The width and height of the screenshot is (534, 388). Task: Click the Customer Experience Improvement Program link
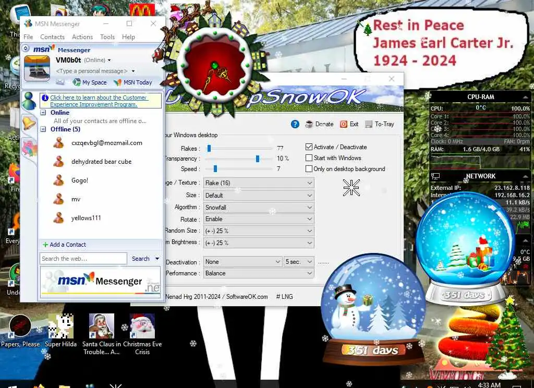(x=99, y=101)
